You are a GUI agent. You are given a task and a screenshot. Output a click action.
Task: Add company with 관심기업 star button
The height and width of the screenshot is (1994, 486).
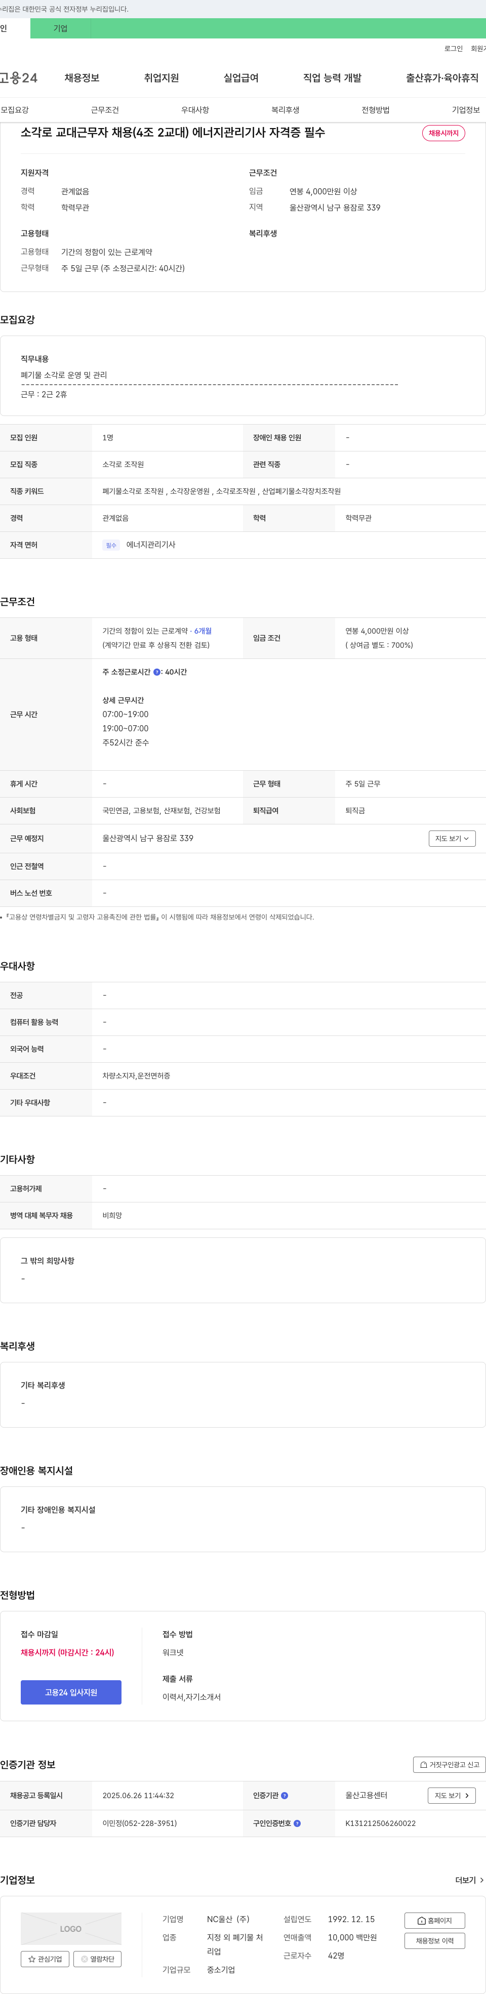(45, 1959)
